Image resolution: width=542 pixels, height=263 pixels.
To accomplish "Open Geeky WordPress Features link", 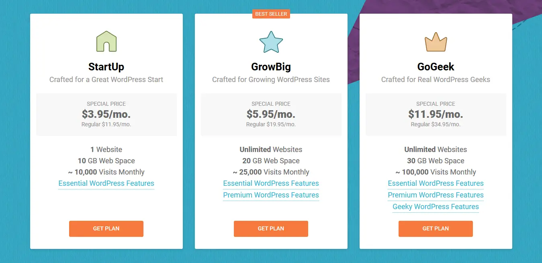I will coord(436,207).
